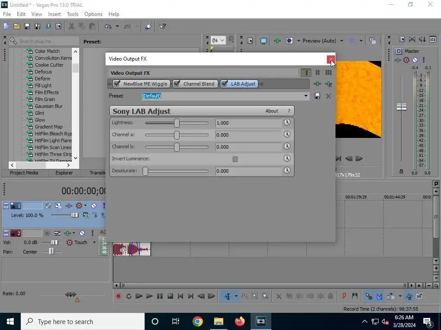This screenshot has height=330, width=441.
Task: Go to start of project button
Action: (180, 296)
